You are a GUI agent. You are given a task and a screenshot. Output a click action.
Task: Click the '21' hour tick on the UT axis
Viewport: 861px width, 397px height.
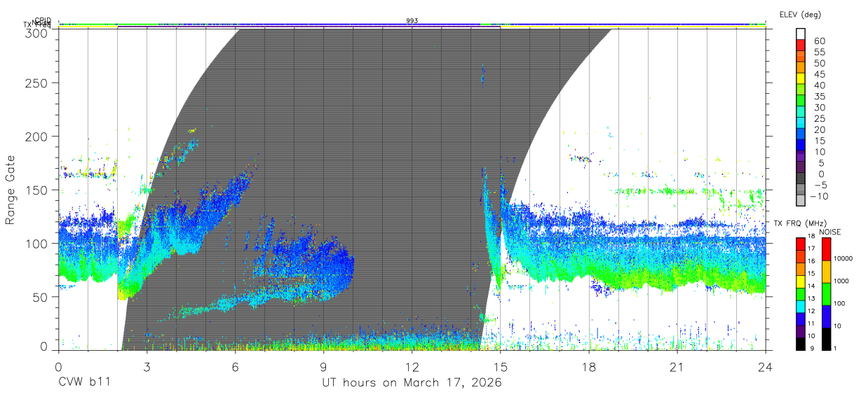[677, 367]
